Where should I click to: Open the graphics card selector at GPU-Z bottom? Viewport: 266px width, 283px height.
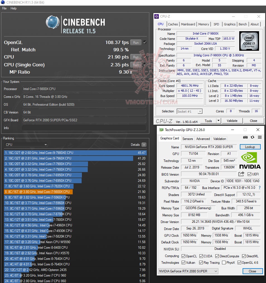[188, 271]
